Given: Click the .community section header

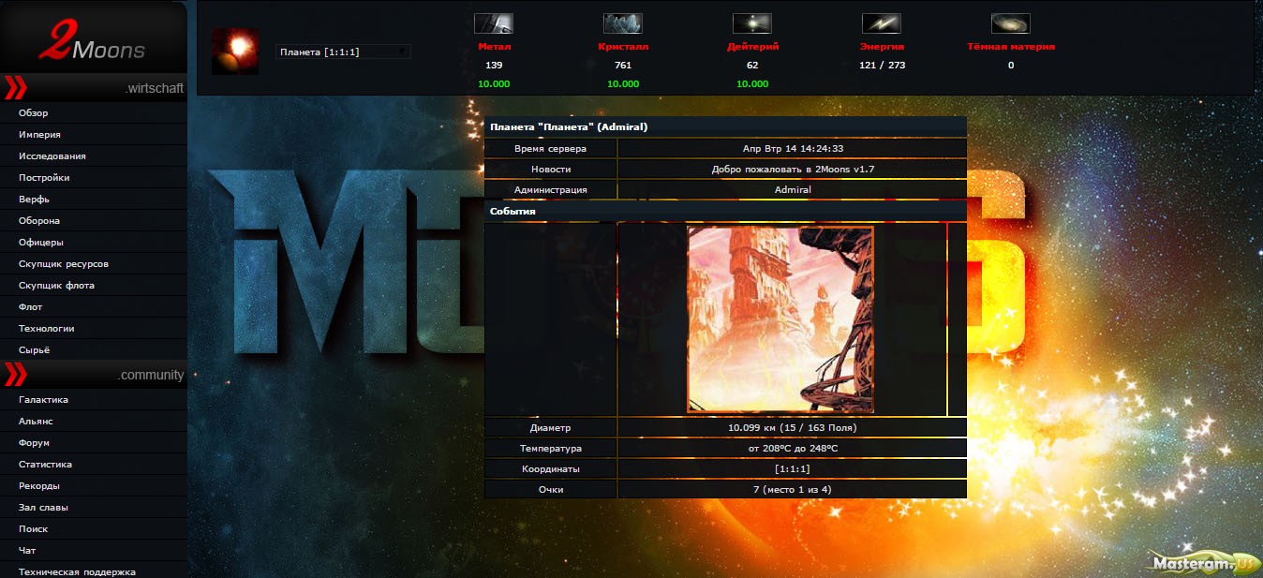Looking at the screenshot, I should (x=94, y=375).
